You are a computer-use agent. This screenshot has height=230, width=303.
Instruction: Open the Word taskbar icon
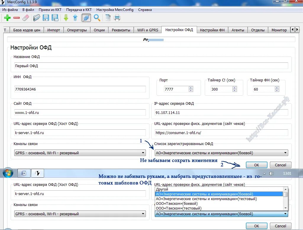[x=24, y=173]
